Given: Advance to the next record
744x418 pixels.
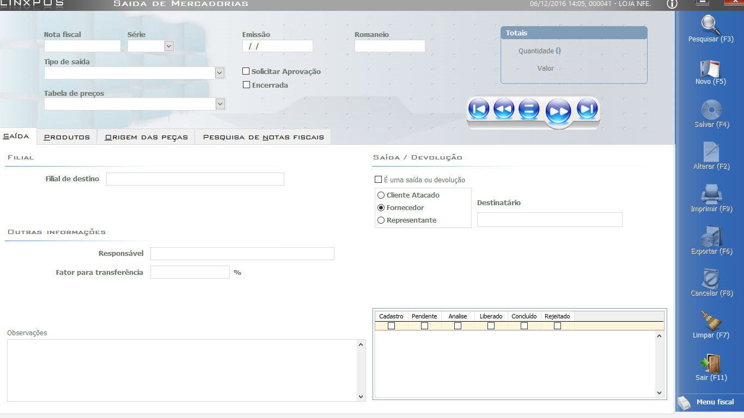Looking at the screenshot, I should [558, 112].
